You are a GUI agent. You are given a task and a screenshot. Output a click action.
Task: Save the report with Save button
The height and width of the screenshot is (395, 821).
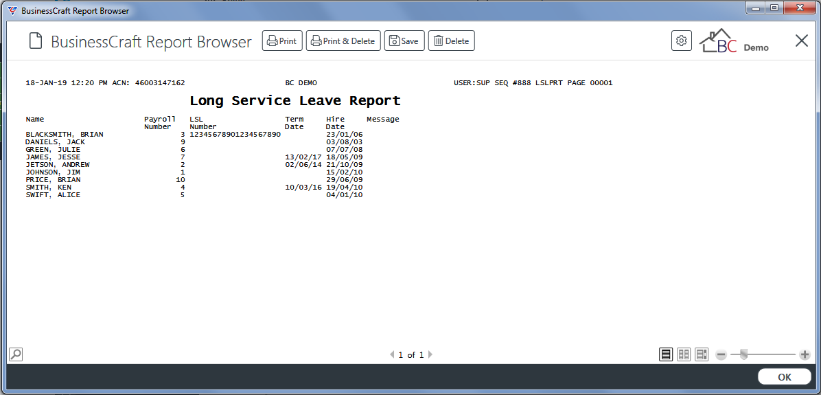[404, 41]
